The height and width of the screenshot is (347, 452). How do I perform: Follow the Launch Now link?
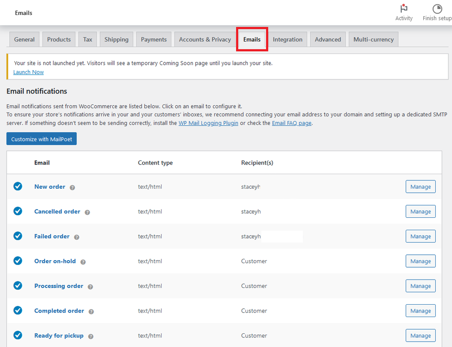29,72
